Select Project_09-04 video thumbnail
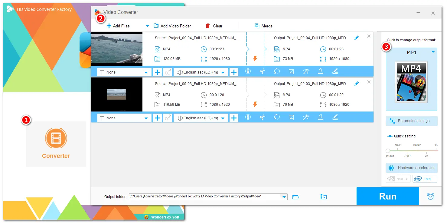The height and width of the screenshot is (223, 447). click(117, 49)
